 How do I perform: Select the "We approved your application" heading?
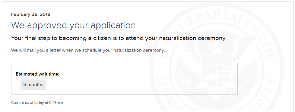(73, 25)
